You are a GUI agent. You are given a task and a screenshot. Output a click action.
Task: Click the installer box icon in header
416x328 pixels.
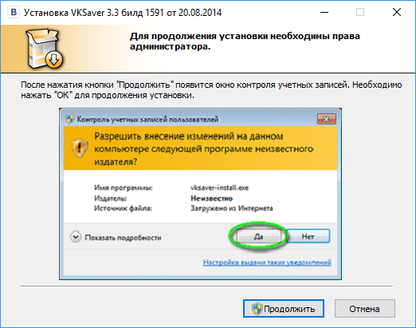pos(44,49)
